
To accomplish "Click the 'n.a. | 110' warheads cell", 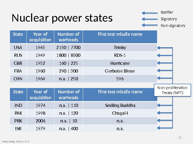I will (x=69, y=105).
